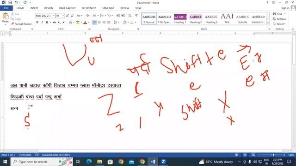Toggle superscript formatting
Viewport: 296px width, 166px height.
[64, 23]
